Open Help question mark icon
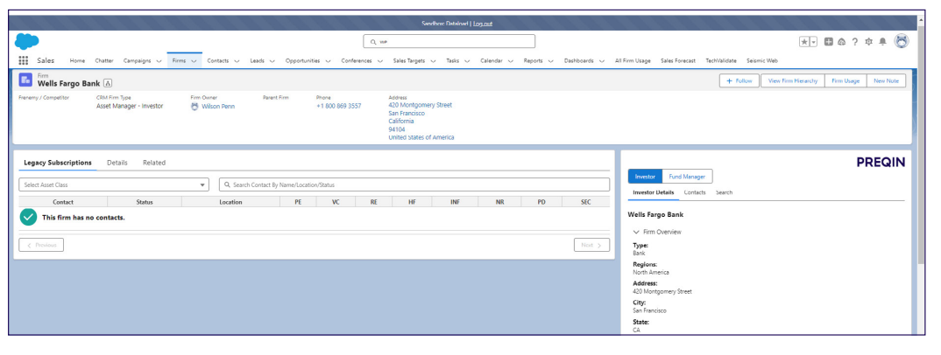This screenshot has height=355, width=941. (x=855, y=42)
